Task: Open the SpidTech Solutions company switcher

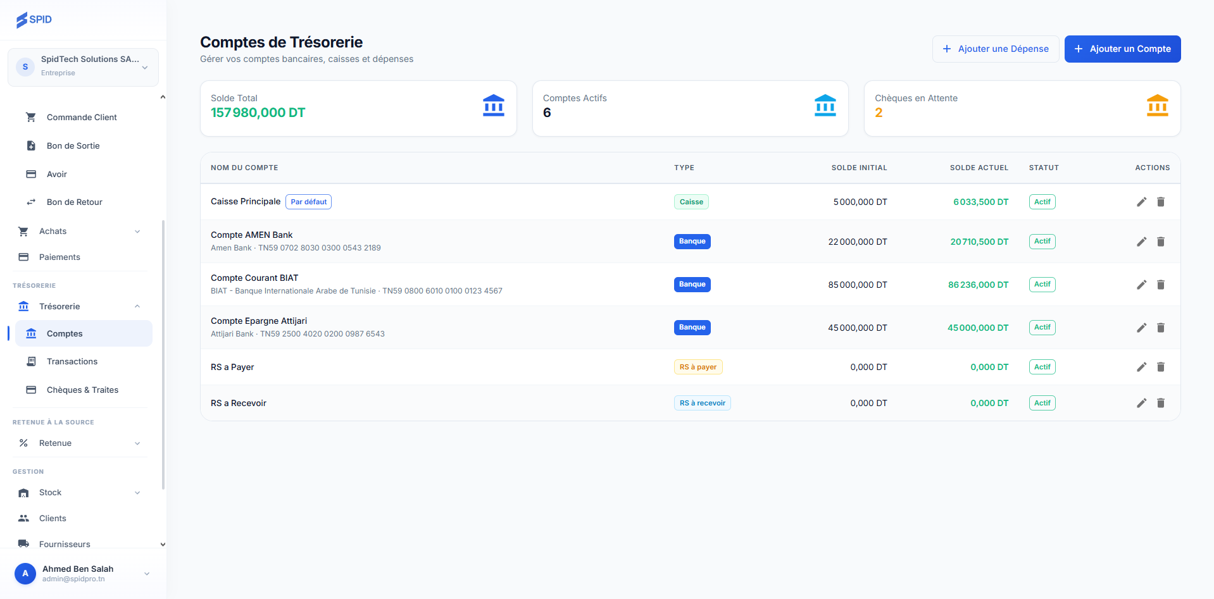Action: pyautogui.click(x=83, y=66)
